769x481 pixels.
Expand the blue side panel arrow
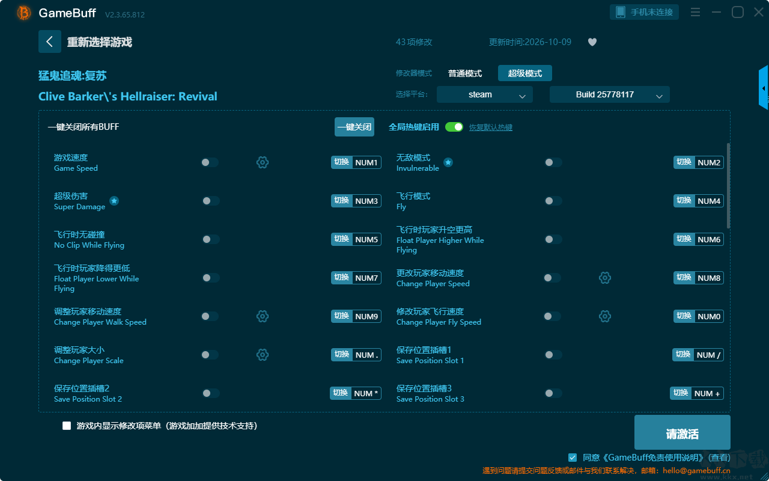click(764, 88)
